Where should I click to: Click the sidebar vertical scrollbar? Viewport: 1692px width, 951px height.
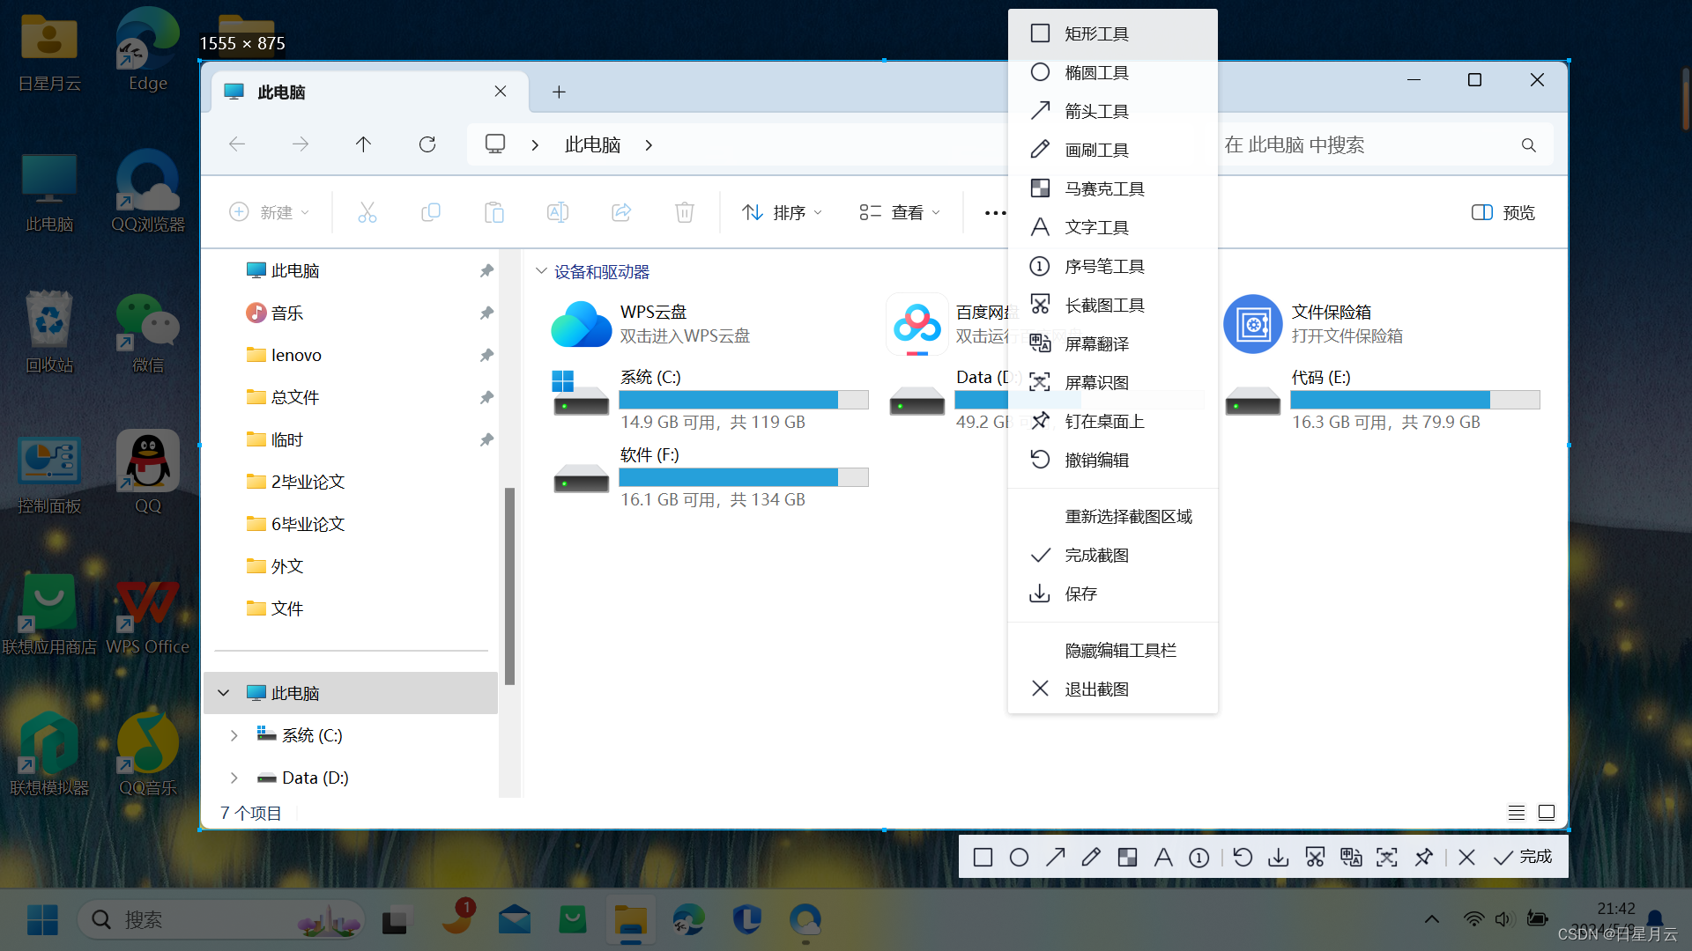tap(509, 586)
